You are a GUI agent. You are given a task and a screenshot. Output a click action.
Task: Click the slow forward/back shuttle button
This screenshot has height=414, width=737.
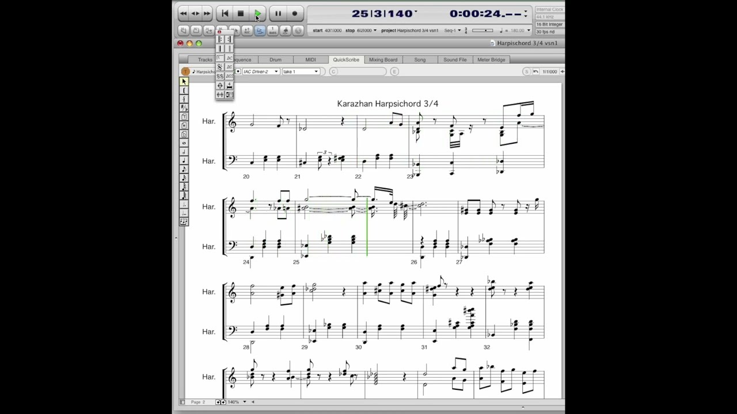click(x=195, y=13)
